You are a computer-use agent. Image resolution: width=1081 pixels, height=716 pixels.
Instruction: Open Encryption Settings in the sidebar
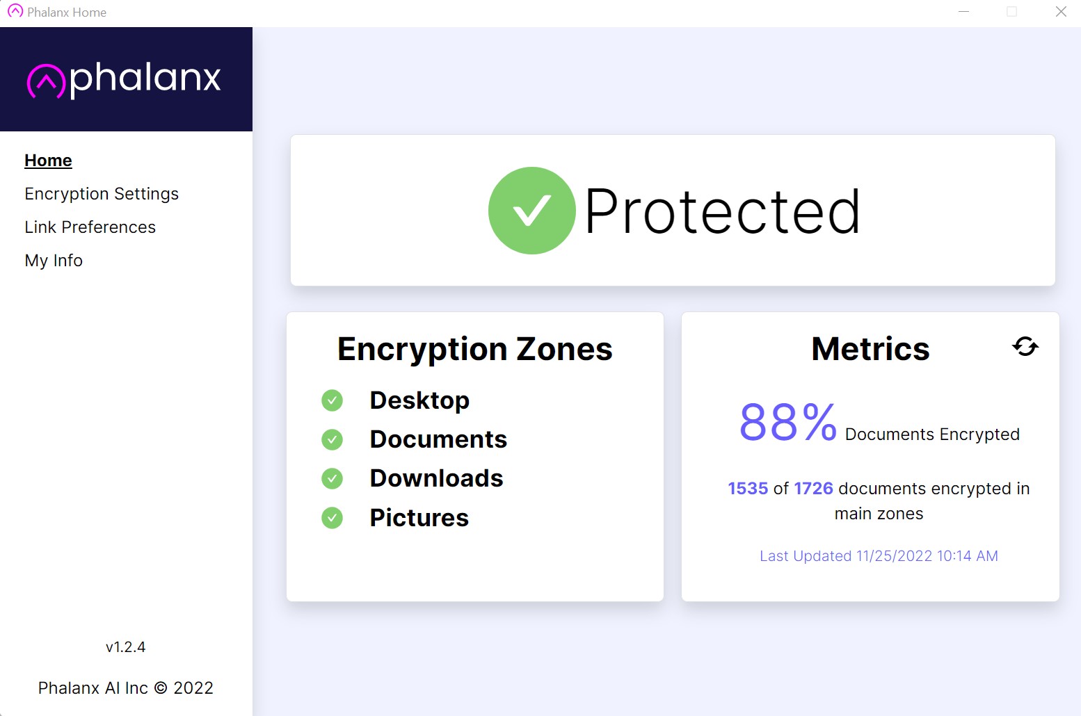[102, 194]
